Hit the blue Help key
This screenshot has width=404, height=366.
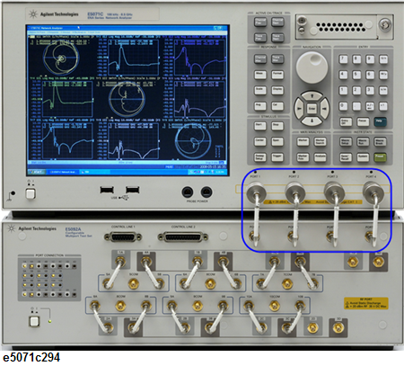380,121
